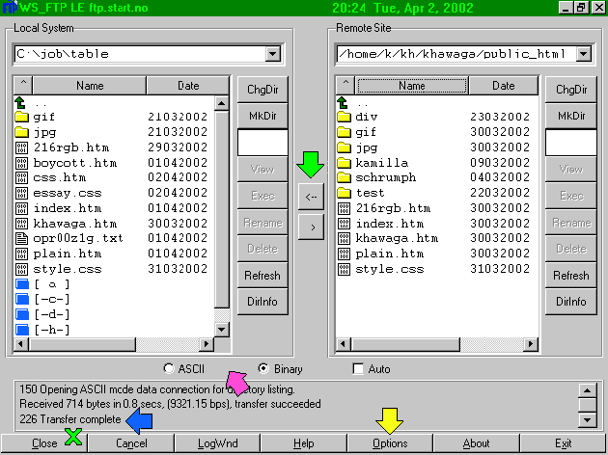Open the LogWnd window
Screen dimensions: 608x455
pos(217,443)
